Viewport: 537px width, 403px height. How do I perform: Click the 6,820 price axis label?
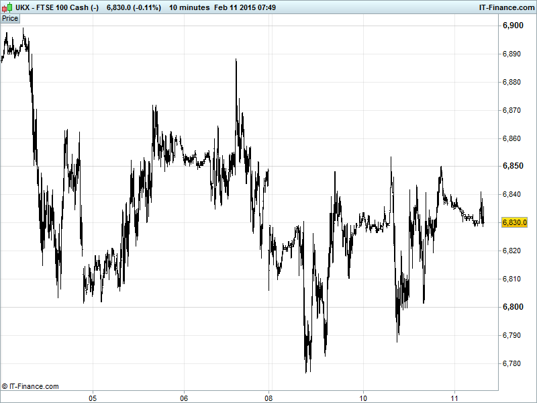(x=513, y=251)
